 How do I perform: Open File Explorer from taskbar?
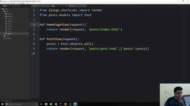[46, 104]
